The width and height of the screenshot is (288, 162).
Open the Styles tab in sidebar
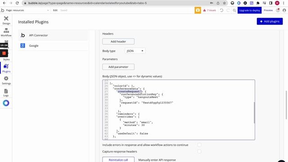coord(6,59)
